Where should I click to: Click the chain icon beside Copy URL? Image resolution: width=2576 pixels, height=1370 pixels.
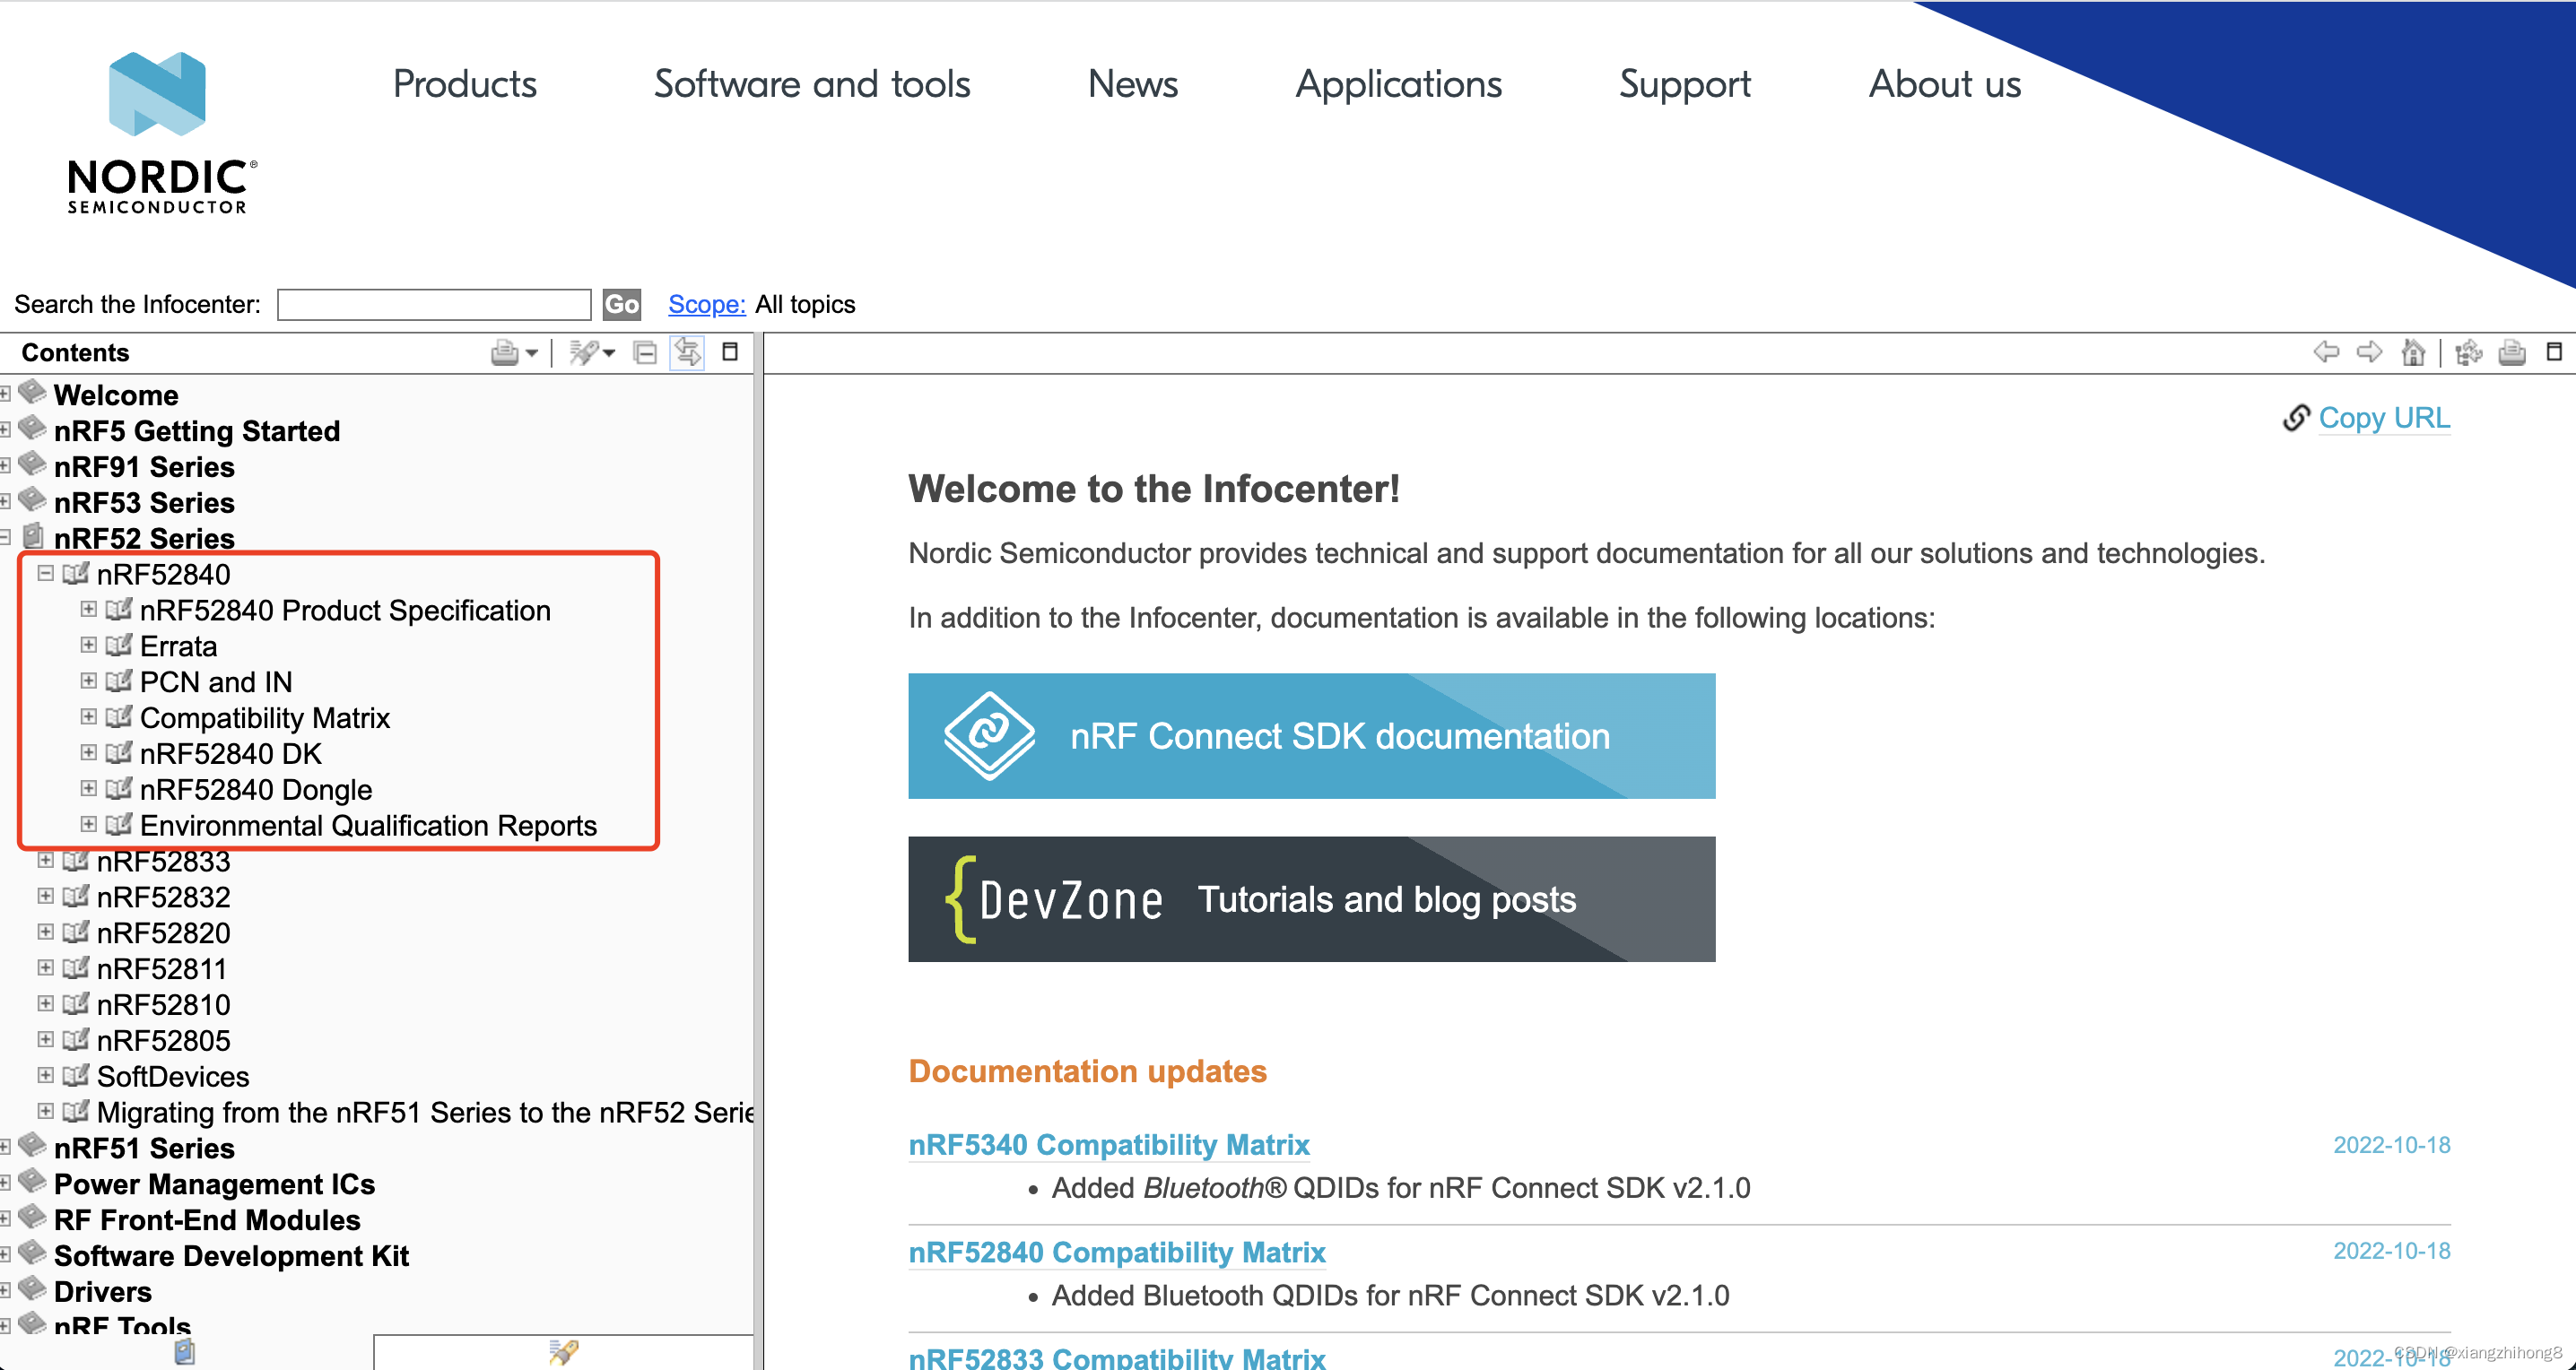point(2296,418)
